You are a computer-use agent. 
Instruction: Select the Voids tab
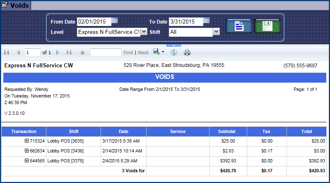pos(16,5)
